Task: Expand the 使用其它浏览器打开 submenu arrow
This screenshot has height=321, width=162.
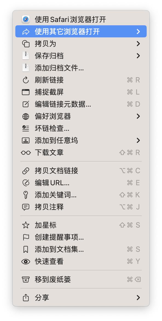Action: point(138,31)
